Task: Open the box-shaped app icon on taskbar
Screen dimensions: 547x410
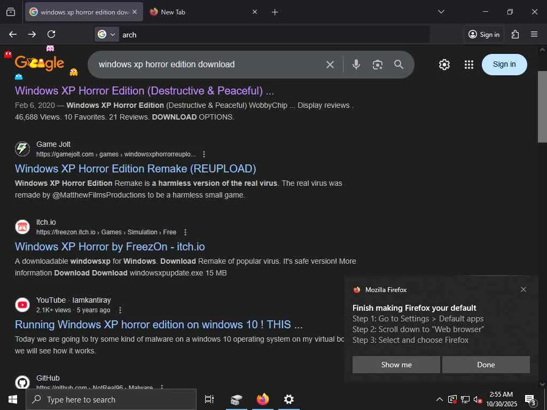Action: point(236,399)
